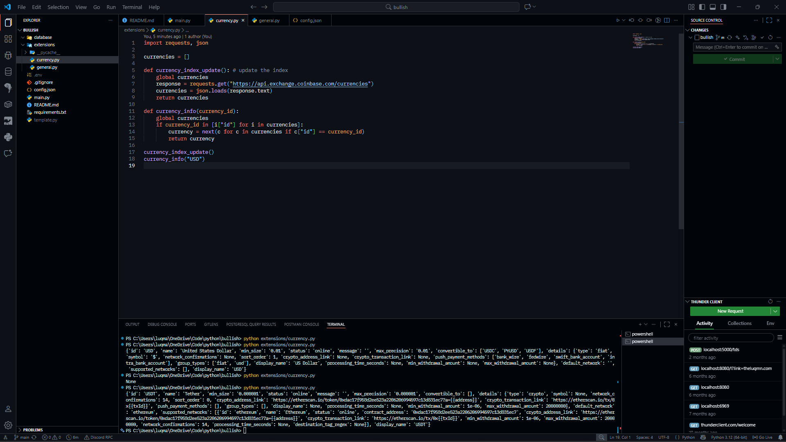
Task: Refresh the bullish repository in Source Control
Action: click(770, 37)
